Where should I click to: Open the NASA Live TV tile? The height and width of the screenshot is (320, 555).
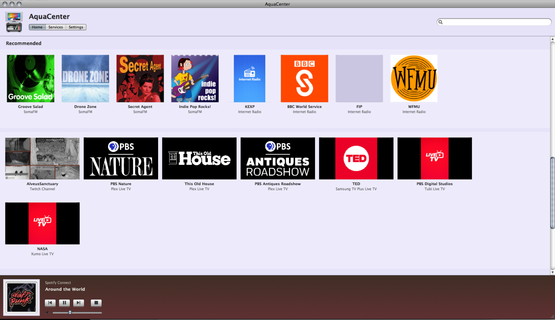pyautogui.click(x=42, y=223)
